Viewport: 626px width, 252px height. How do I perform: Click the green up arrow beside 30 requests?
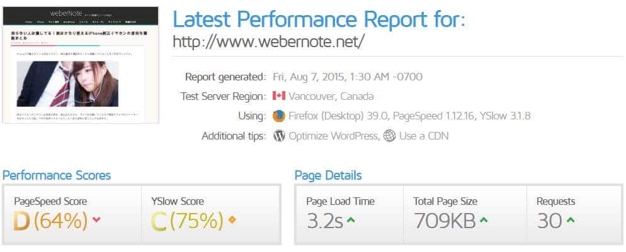point(571,219)
